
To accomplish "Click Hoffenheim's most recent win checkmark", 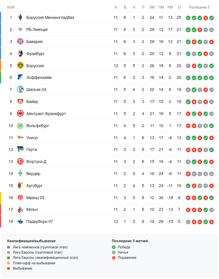I will pos(212,78).
